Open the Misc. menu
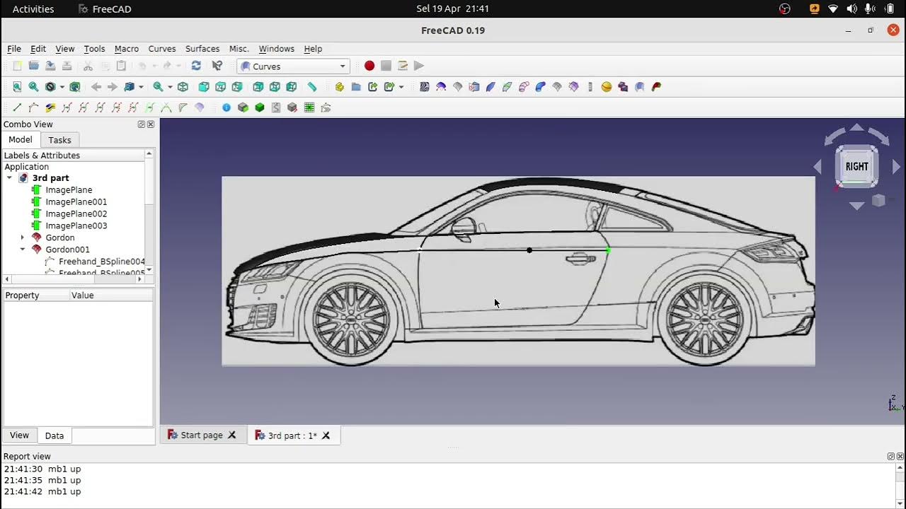This screenshot has width=906, height=509. (239, 49)
